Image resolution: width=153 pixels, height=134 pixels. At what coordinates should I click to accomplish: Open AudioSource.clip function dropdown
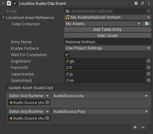coord(101,96)
